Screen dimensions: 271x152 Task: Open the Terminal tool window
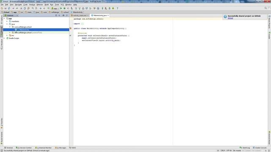(x=8, y=148)
